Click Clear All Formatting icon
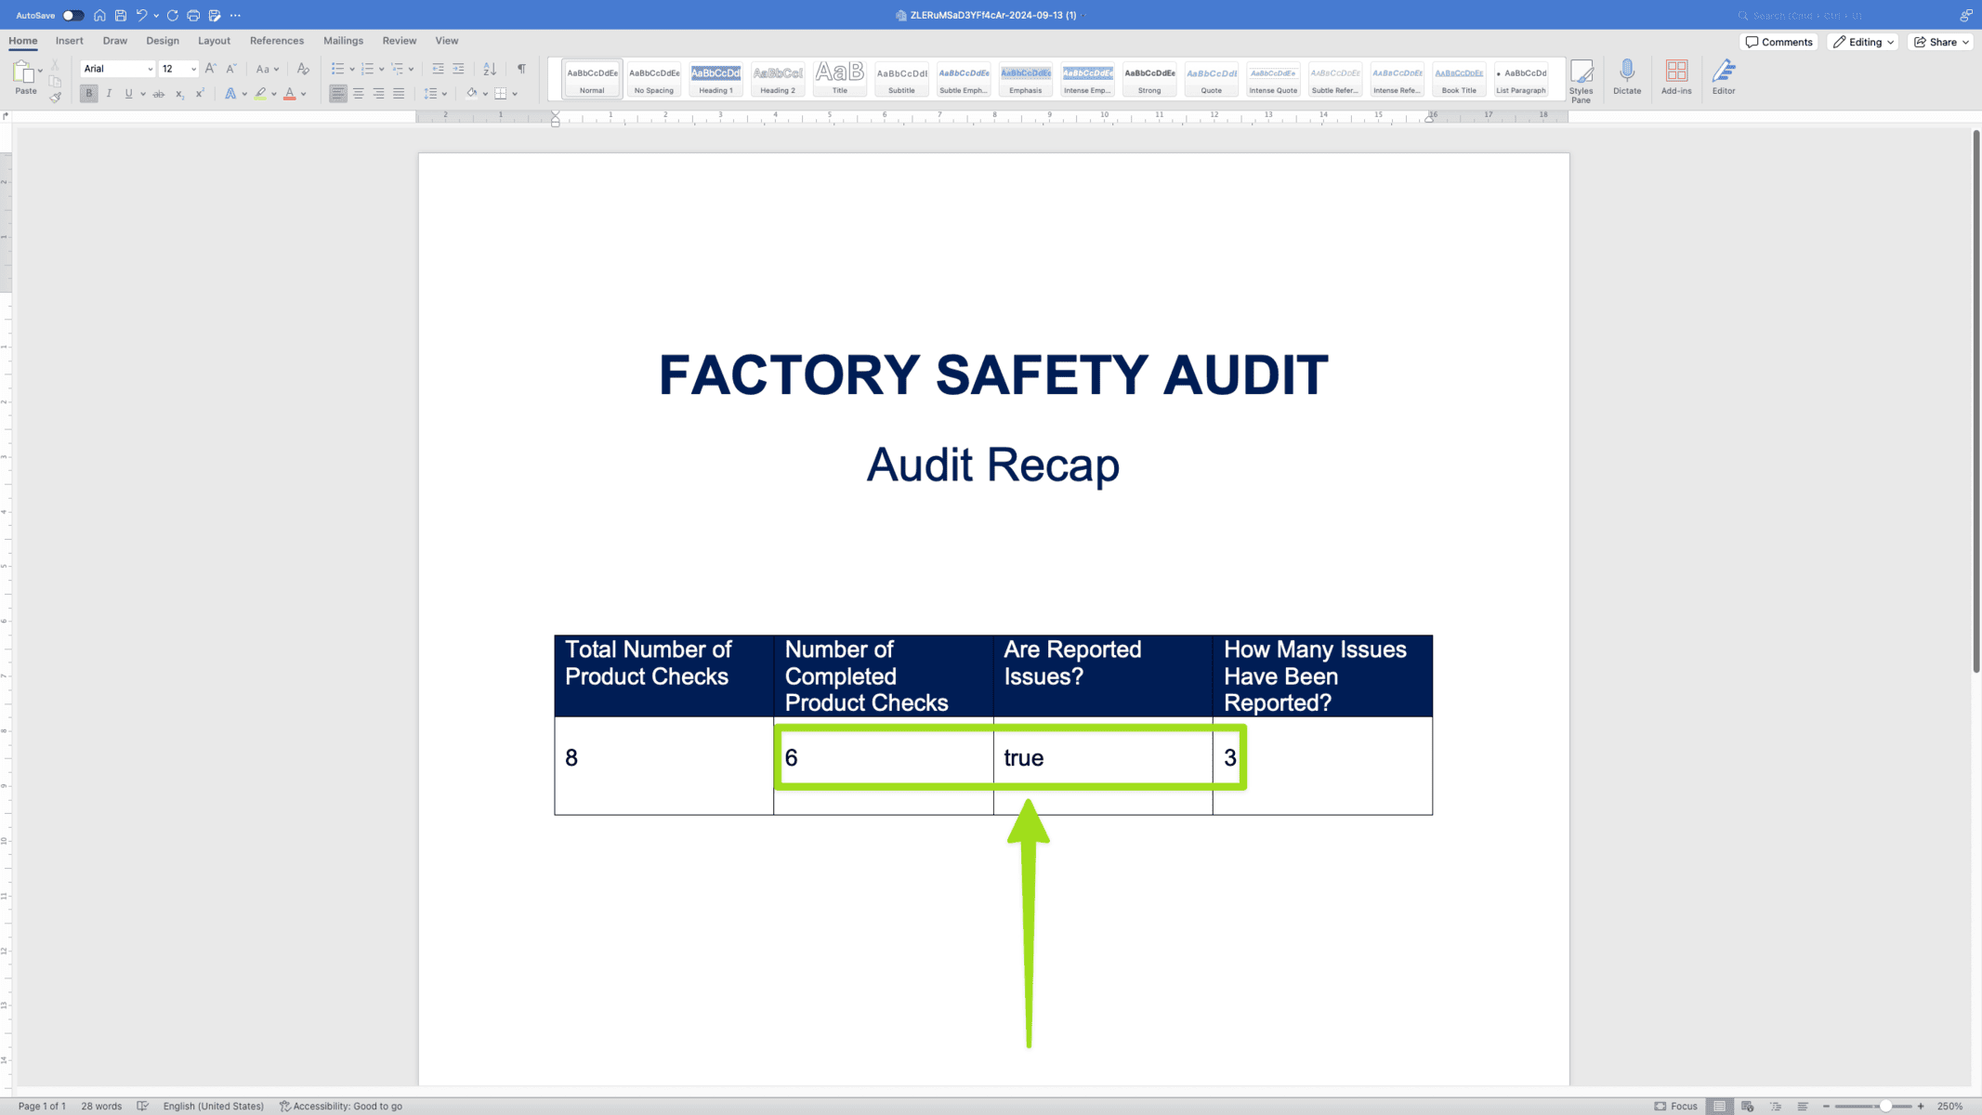The image size is (1982, 1115). (x=303, y=69)
